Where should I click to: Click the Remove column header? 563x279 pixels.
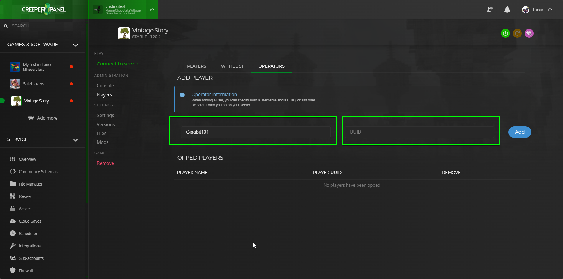[x=451, y=173]
